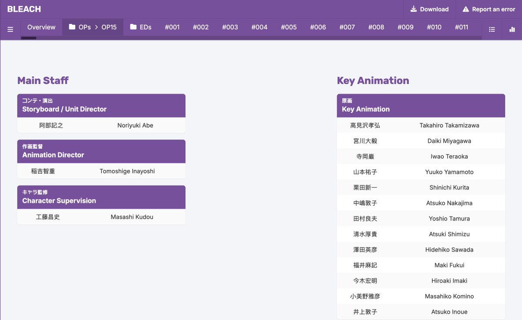Viewport: 522px width, 320px height.
Task: Select episode tab #008
Action: point(376,27)
